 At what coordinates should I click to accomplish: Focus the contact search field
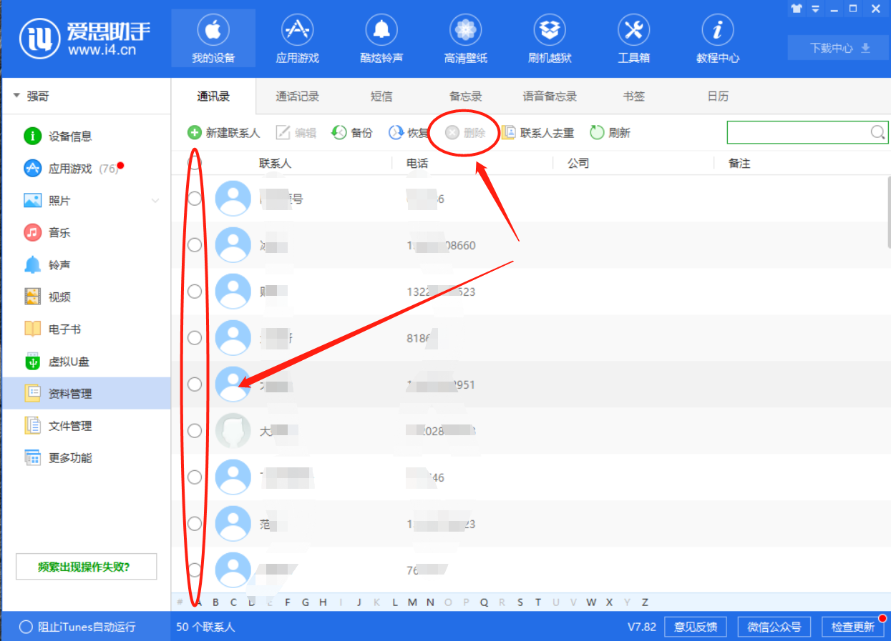pos(807,132)
